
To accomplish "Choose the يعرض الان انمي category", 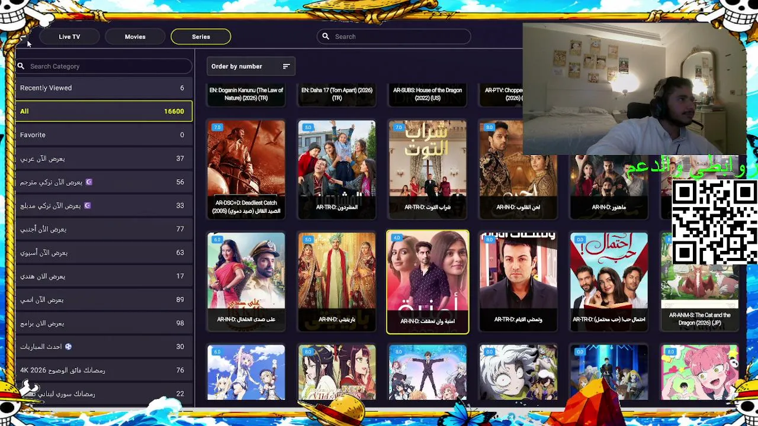I will coord(104,299).
